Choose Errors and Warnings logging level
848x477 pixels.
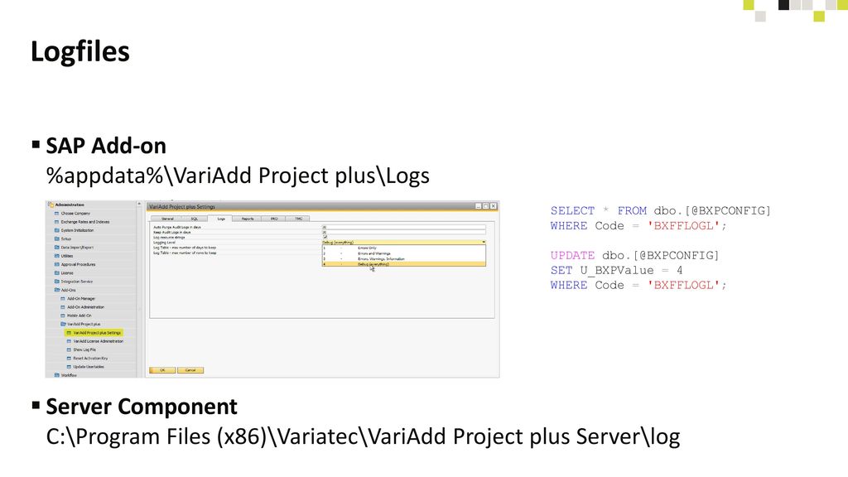pyautogui.click(x=403, y=253)
